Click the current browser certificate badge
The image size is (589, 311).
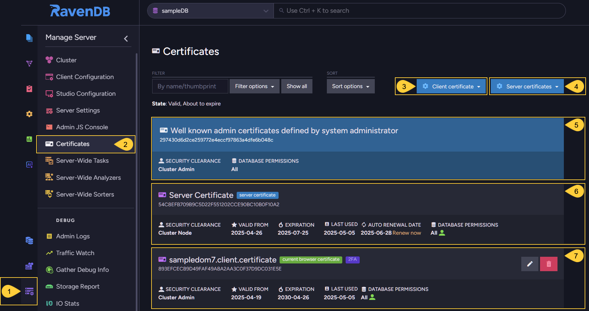click(311, 259)
